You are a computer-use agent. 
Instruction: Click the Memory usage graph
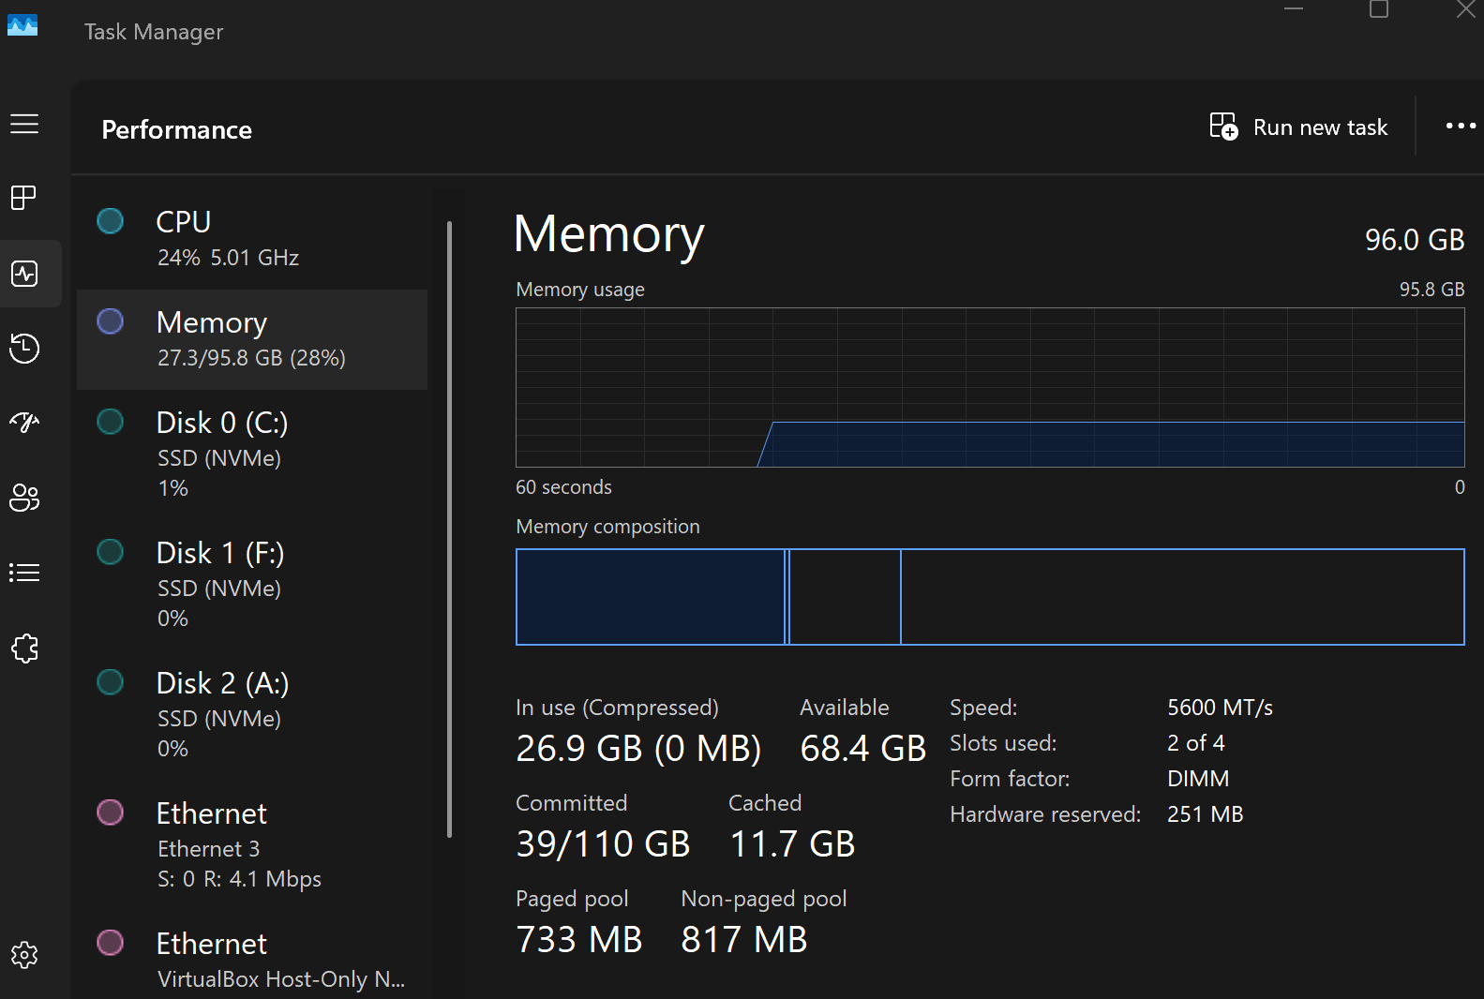tap(990, 387)
